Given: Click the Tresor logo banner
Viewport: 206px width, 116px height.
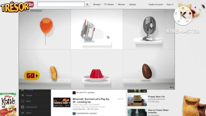Looking at the screenshot, I should [15, 7].
